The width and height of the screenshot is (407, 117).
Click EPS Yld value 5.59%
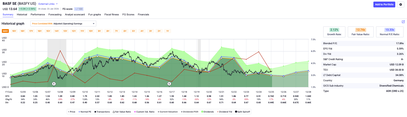400,49
